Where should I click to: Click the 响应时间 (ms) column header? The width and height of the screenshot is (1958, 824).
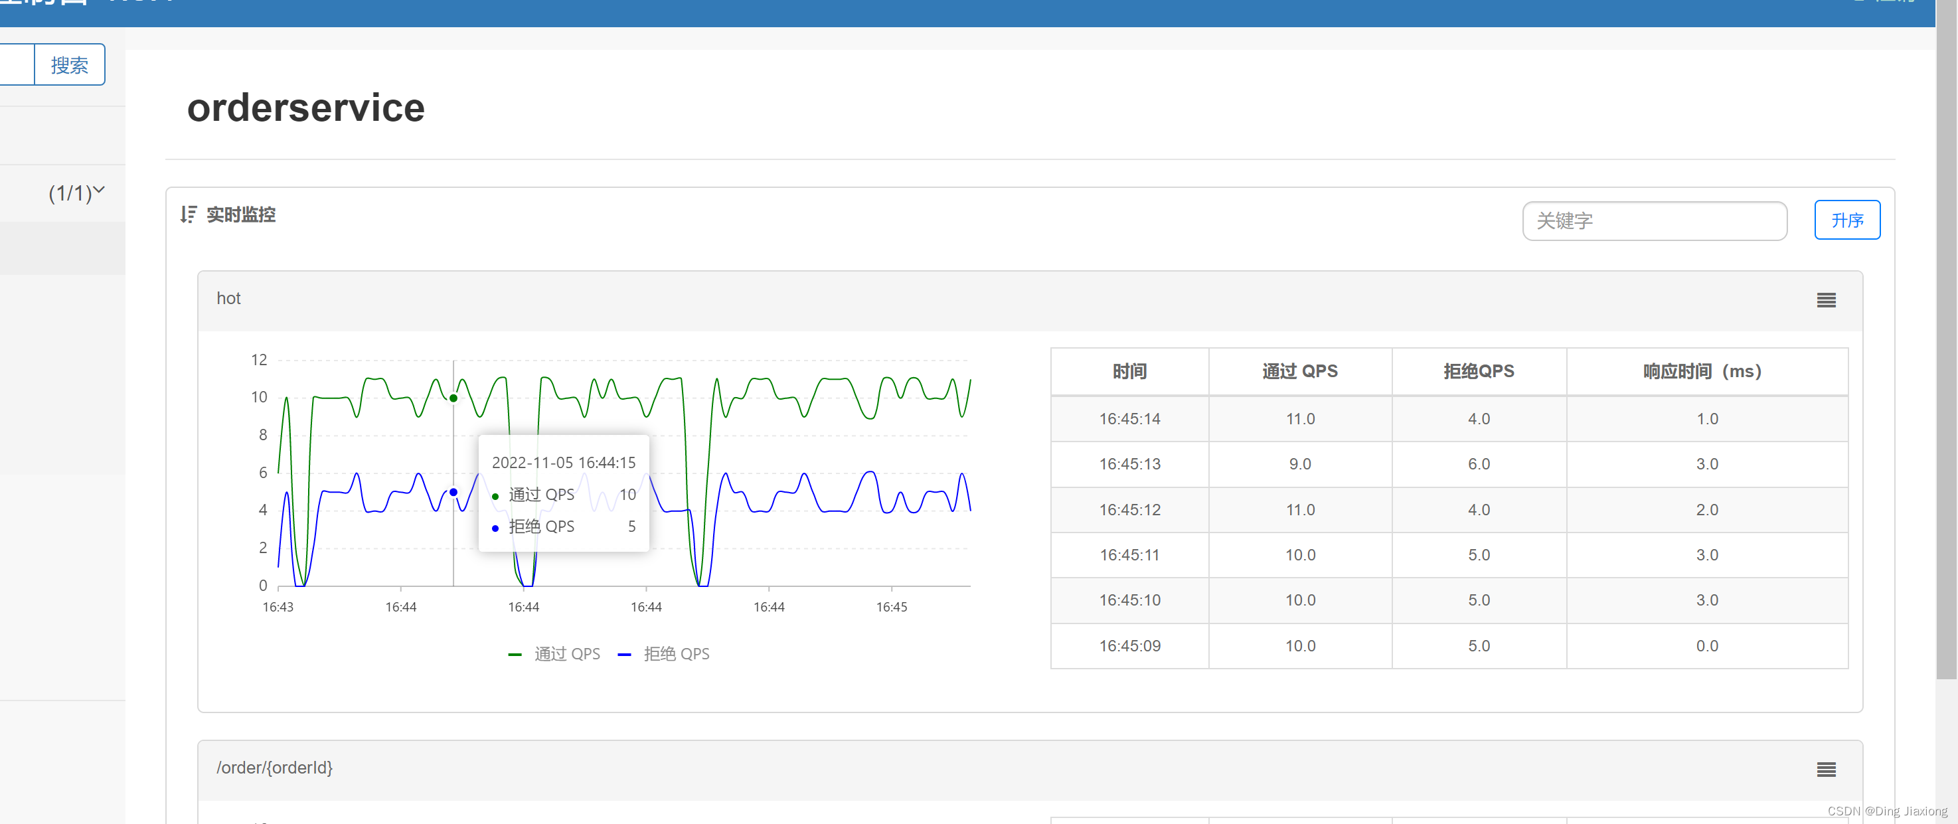[x=1706, y=371]
